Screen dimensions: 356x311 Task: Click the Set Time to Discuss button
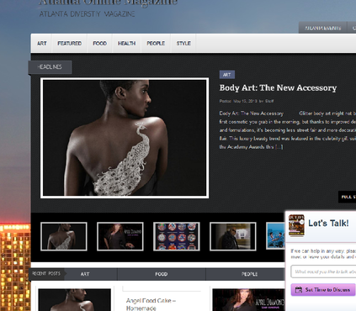(323, 290)
